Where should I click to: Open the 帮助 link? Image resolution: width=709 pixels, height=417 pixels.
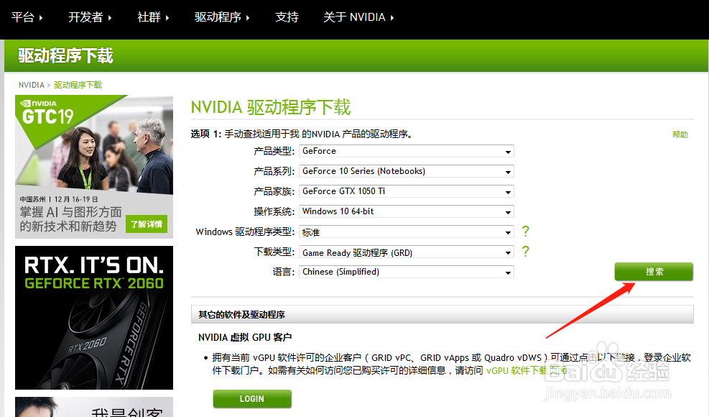tap(680, 134)
